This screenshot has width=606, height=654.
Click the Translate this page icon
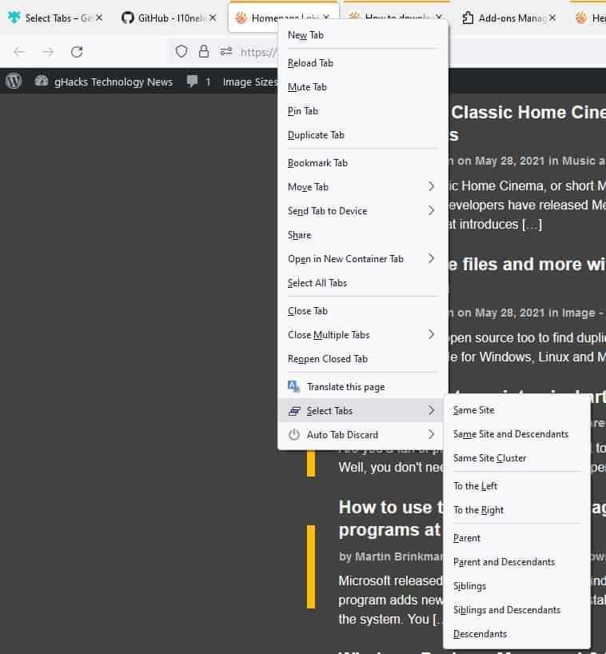pos(293,387)
